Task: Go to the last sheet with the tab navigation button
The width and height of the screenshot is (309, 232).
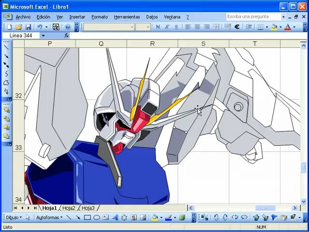Action: click(35, 208)
